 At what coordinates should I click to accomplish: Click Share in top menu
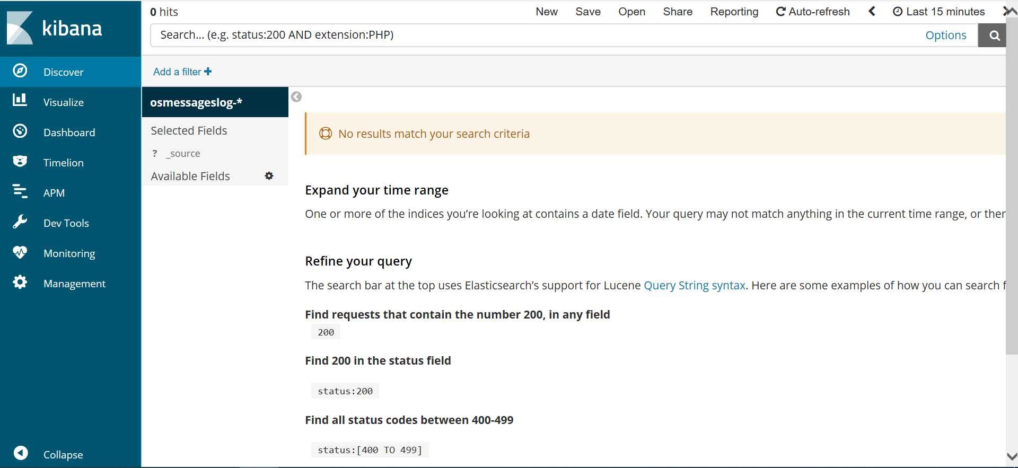678,12
